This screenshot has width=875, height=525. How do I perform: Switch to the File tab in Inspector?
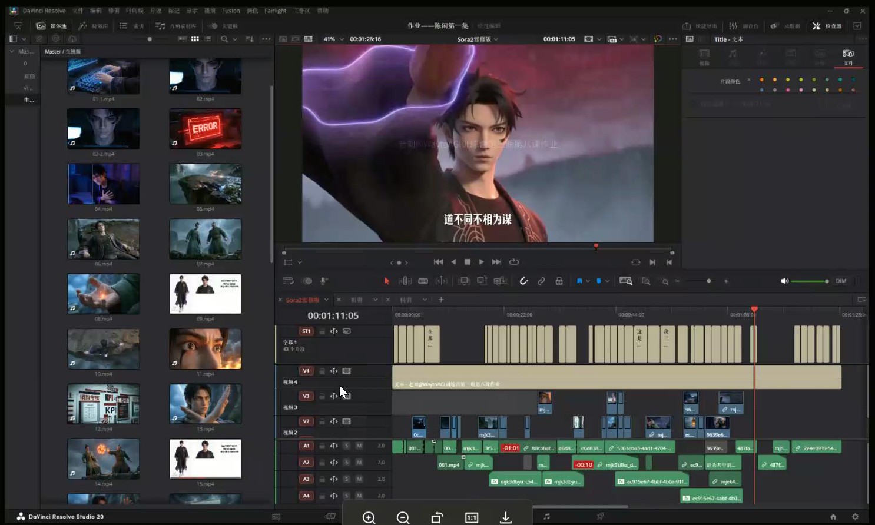pyautogui.click(x=848, y=57)
